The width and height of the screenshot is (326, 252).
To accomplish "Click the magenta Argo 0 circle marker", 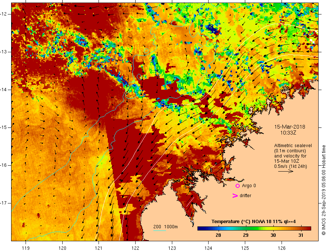I will (237, 186).
